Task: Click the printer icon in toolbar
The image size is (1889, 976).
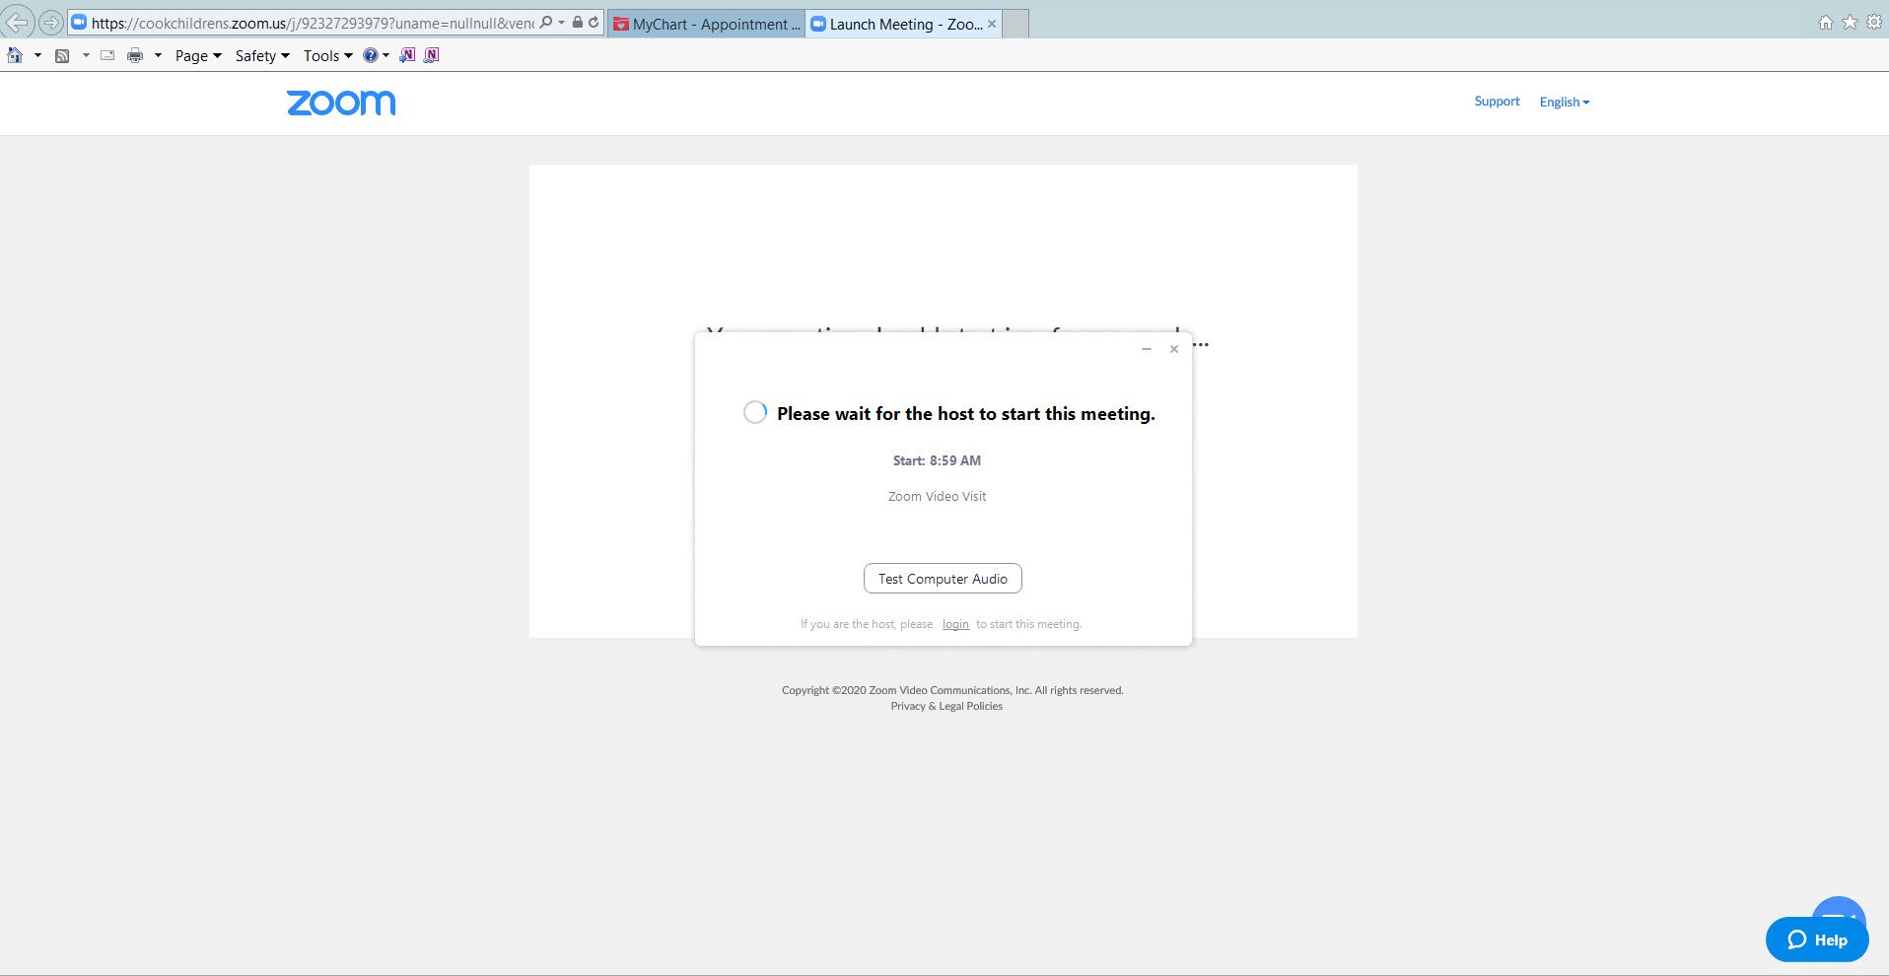Action: pyautogui.click(x=135, y=55)
